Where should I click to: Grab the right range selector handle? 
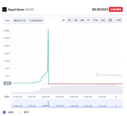pos(122,103)
